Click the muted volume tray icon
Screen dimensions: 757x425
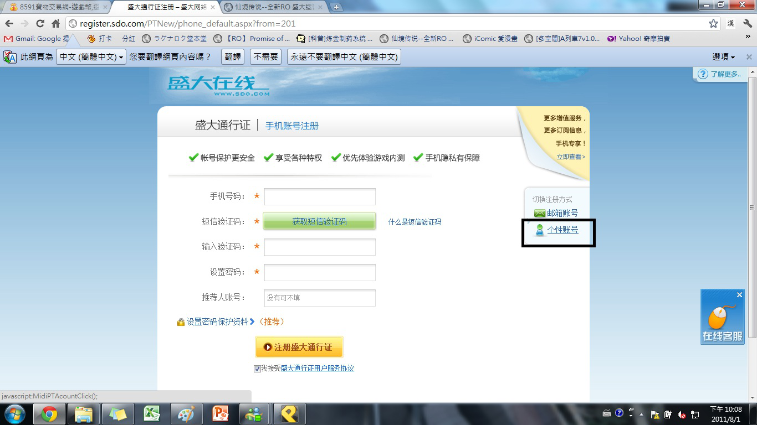click(x=682, y=414)
